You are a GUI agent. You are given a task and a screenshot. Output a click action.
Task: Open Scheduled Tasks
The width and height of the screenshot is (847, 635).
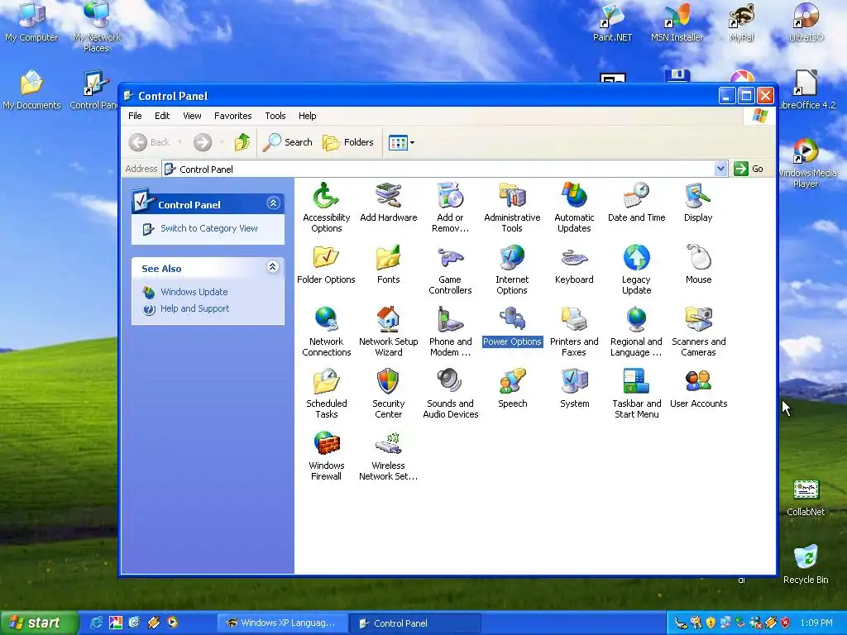(x=326, y=394)
